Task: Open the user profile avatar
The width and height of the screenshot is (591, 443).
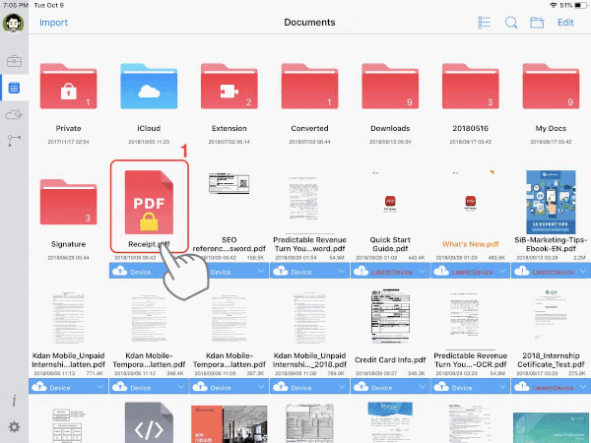Action: (x=14, y=24)
